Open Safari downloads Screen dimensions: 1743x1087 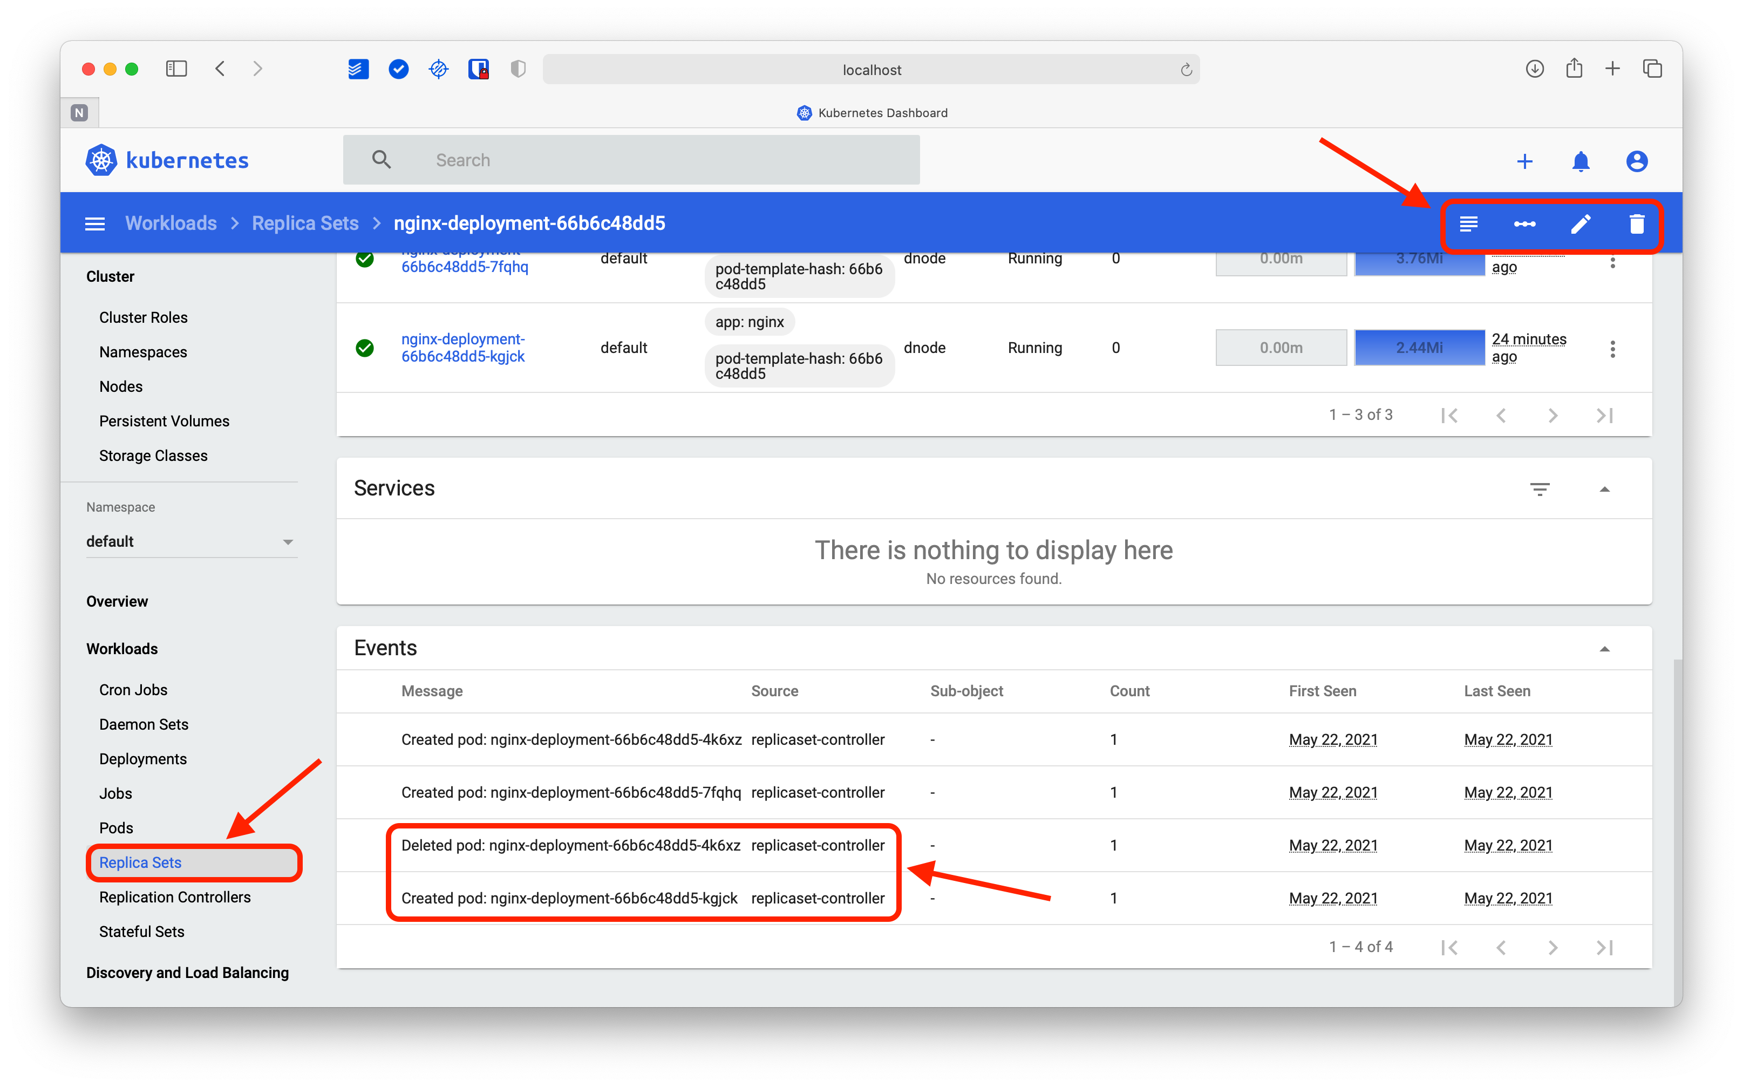(1535, 69)
